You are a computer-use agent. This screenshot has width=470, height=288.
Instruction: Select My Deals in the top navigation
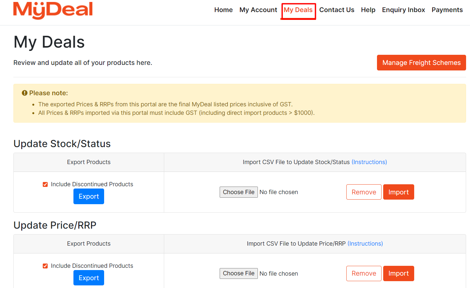click(x=298, y=10)
